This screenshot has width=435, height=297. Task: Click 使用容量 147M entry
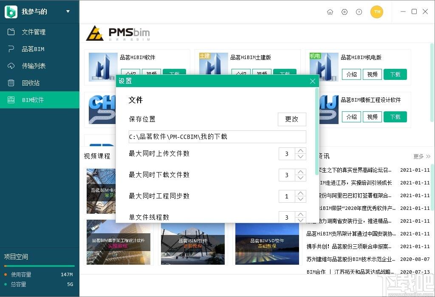pyautogui.click(x=39, y=274)
